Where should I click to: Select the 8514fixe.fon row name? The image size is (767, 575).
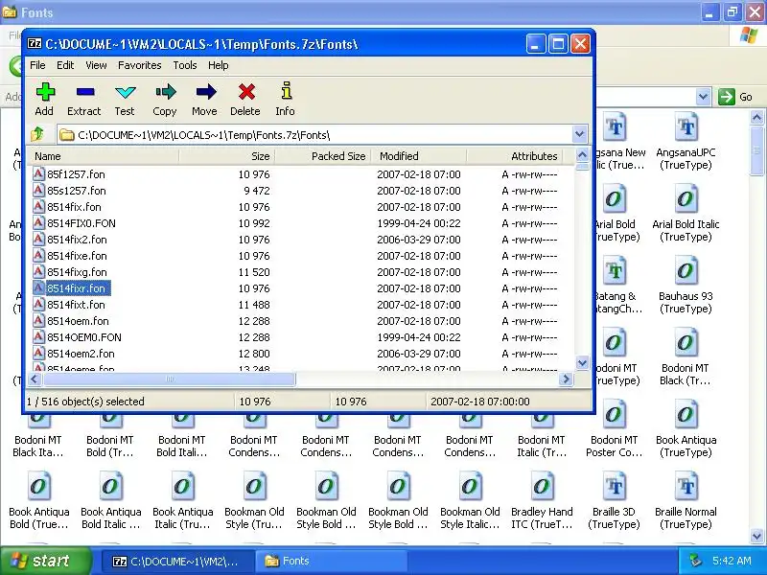coord(77,256)
